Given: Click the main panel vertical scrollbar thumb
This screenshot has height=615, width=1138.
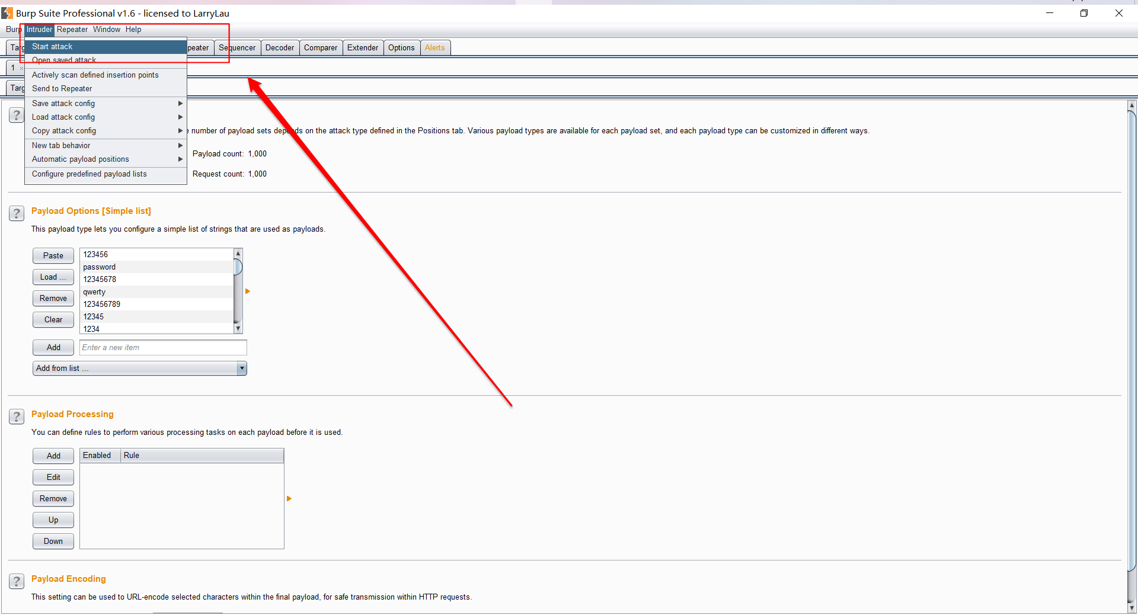Looking at the screenshot, I should tap(1131, 341).
